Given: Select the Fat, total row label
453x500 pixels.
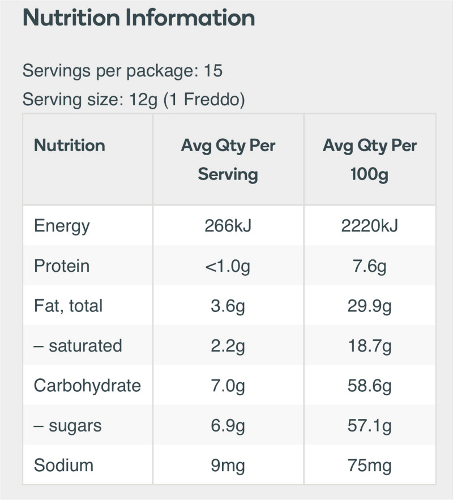Looking at the screenshot, I should pyautogui.click(x=68, y=306).
